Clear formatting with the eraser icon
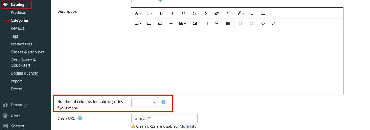Viewport: 370px width, 130px height. click(x=217, y=13)
